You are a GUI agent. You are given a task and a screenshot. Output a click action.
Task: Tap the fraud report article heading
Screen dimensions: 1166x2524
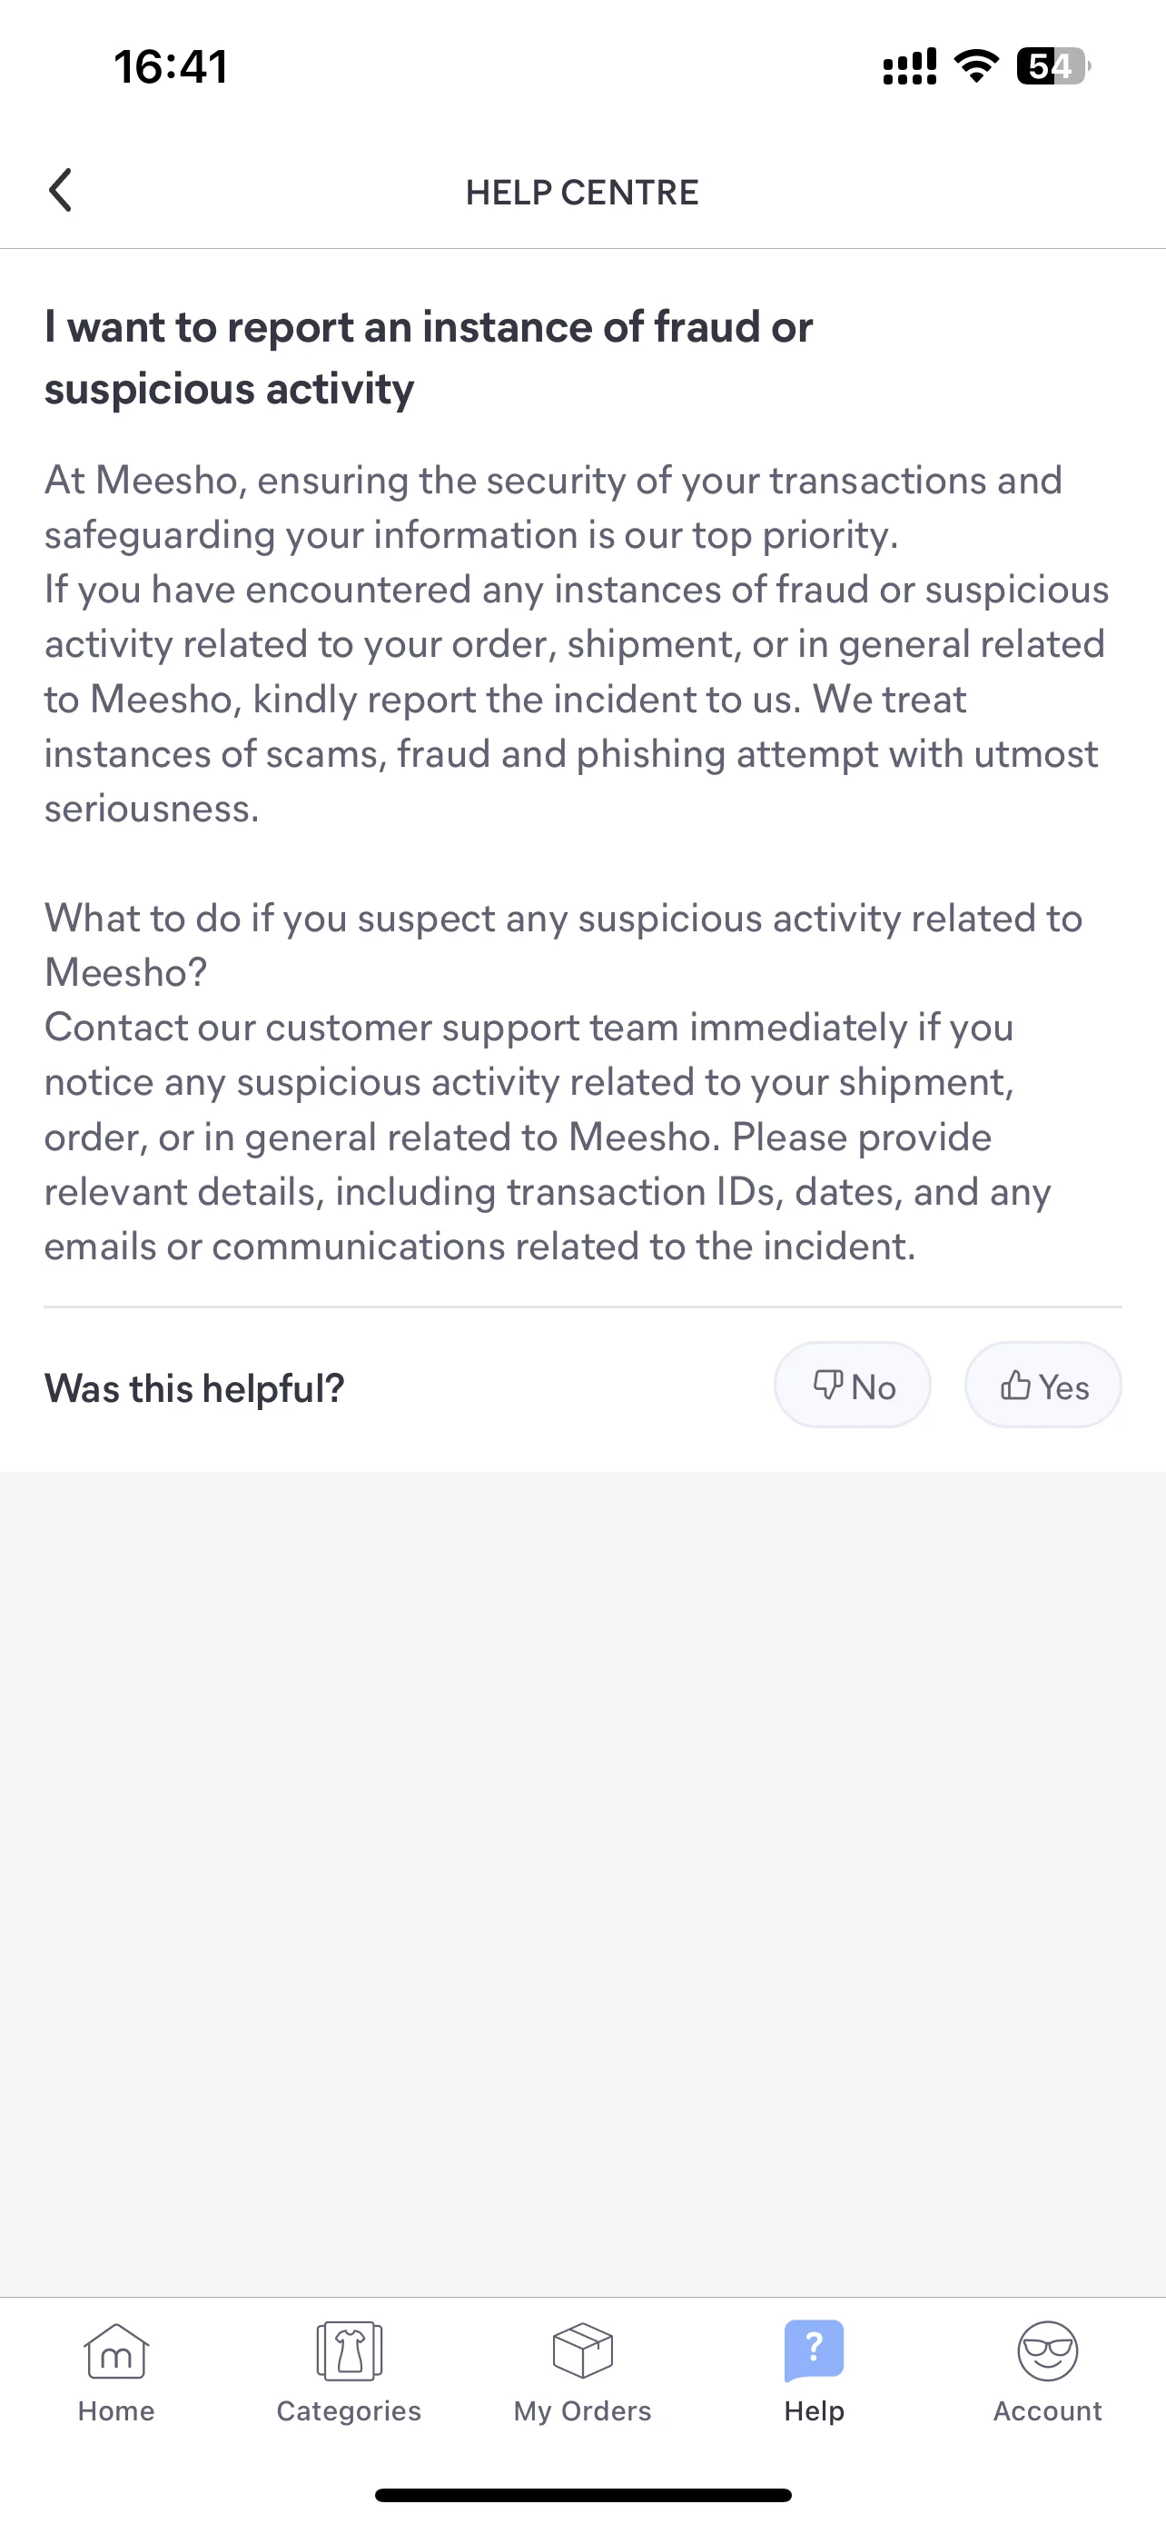[x=429, y=358]
